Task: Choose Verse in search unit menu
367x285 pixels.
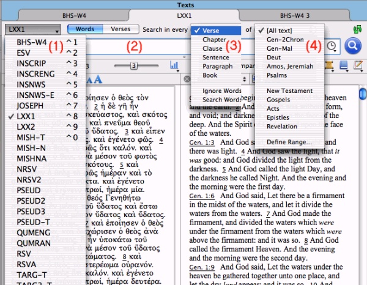Action: click(x=216, y=31)
